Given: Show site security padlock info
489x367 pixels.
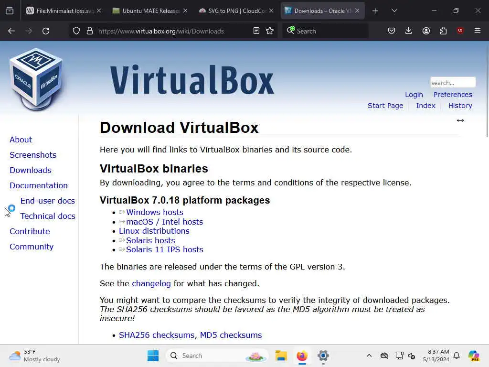Looking at the screenshot, I should [90, 31].
